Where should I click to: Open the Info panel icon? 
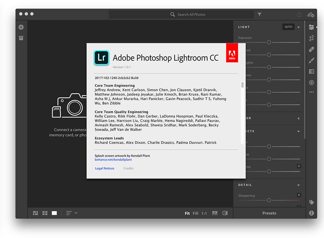[x=311, y=213]
